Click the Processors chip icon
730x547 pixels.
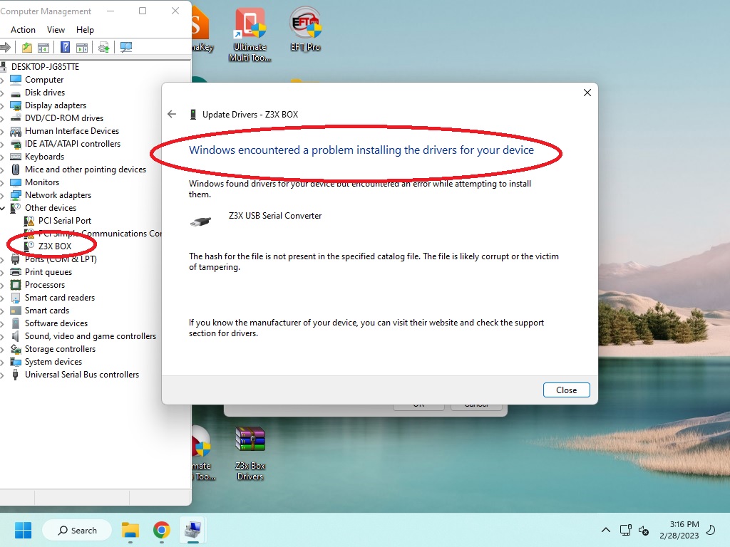pyautogui.click(x=16, y=285)
